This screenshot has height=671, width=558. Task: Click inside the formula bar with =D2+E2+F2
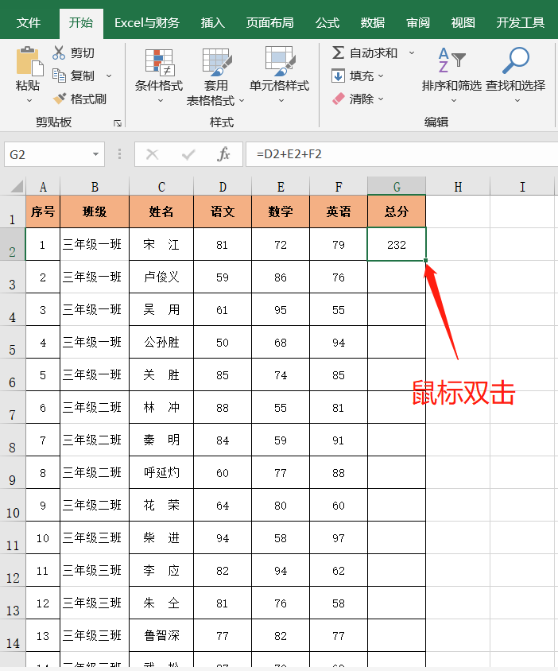397,154
